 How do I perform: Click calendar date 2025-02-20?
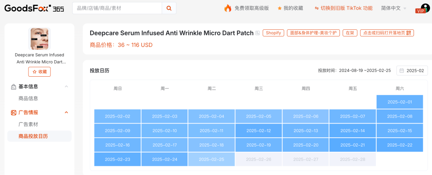coord(305,145)
